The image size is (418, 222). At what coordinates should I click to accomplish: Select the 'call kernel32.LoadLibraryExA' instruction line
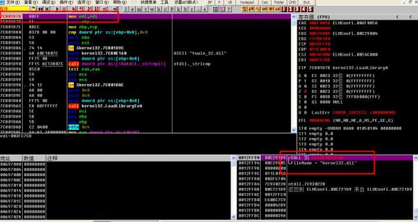(x=146, y=106)
